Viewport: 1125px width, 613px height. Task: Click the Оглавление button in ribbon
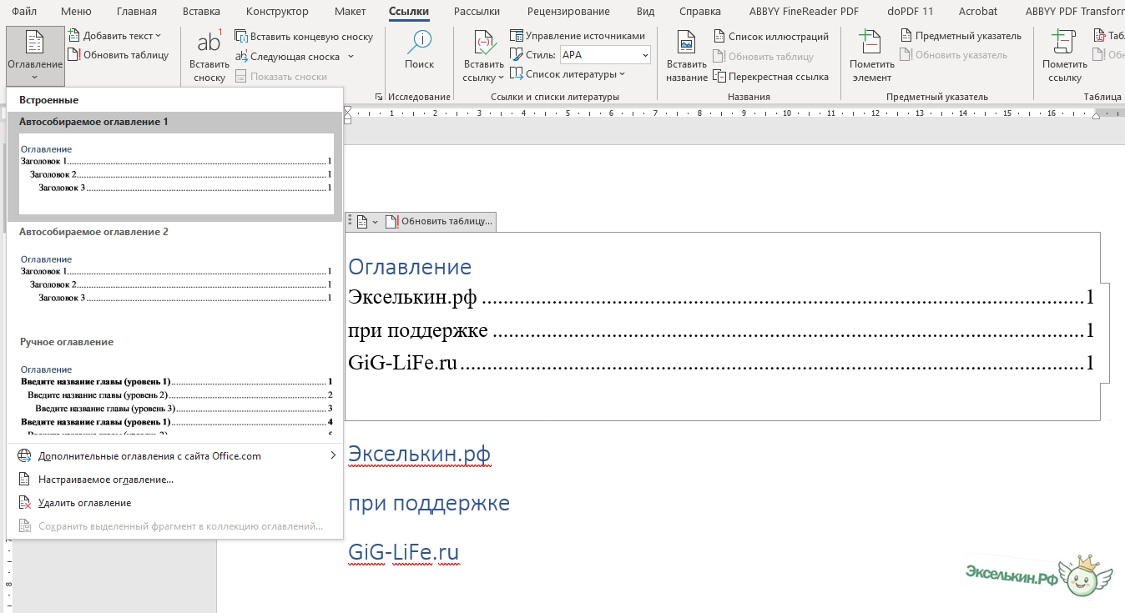tap(34, 55)
